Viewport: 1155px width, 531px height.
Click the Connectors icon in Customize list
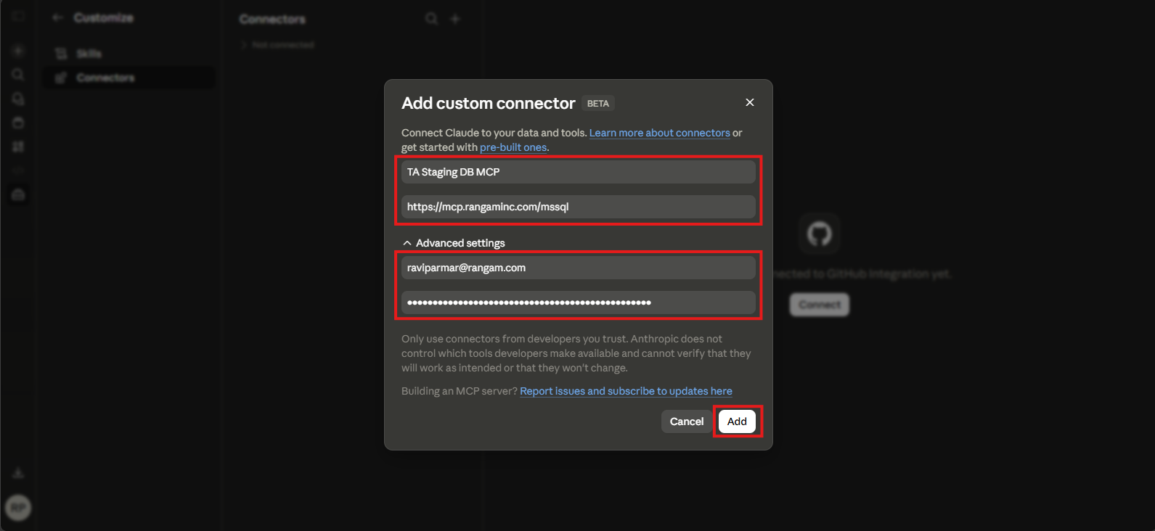point(61,78)
